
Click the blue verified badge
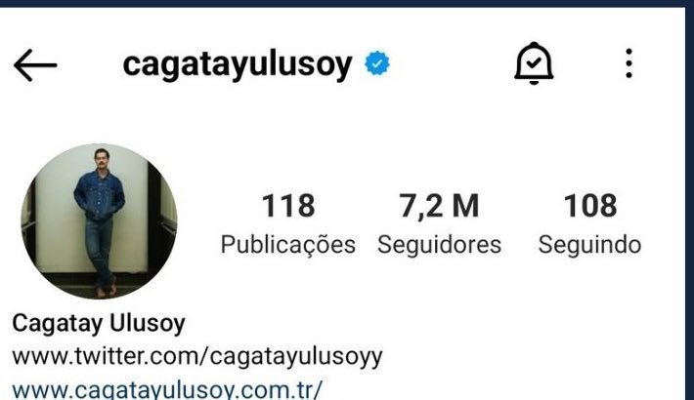pyautogui.click(x=377, y=63)
